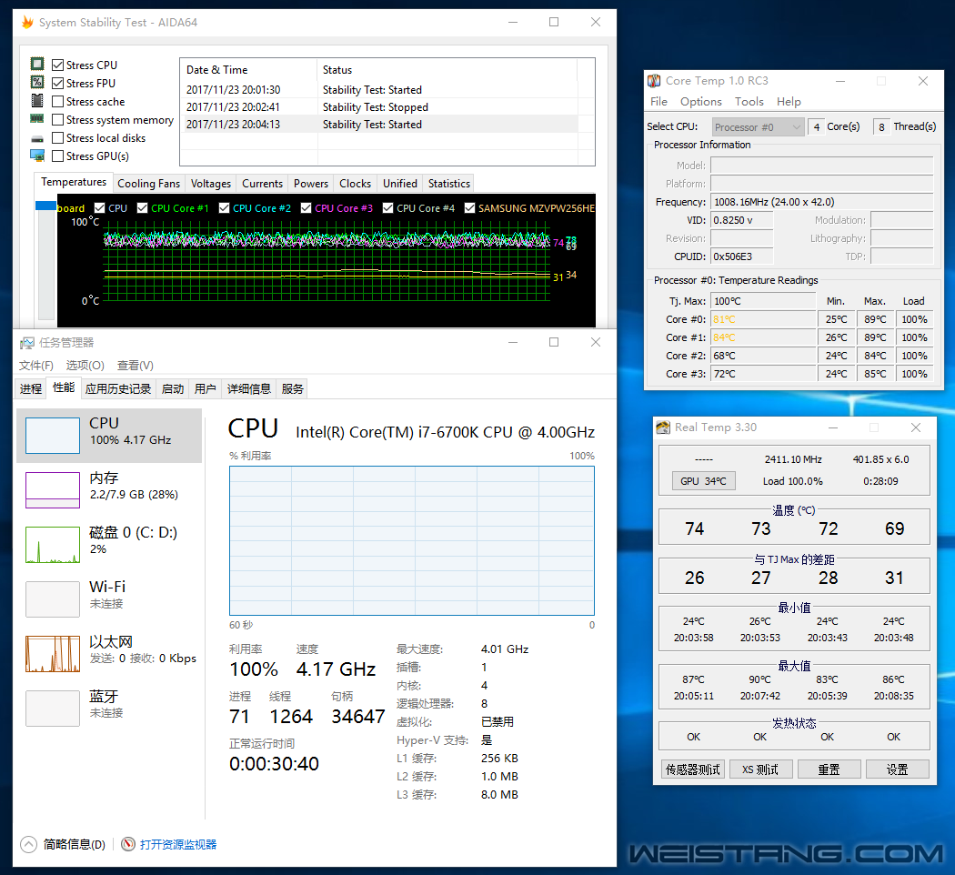Toggle the CPU Core #2 graph checkbox
This screenshot has height=875, width=955.
tap(224, 207)
